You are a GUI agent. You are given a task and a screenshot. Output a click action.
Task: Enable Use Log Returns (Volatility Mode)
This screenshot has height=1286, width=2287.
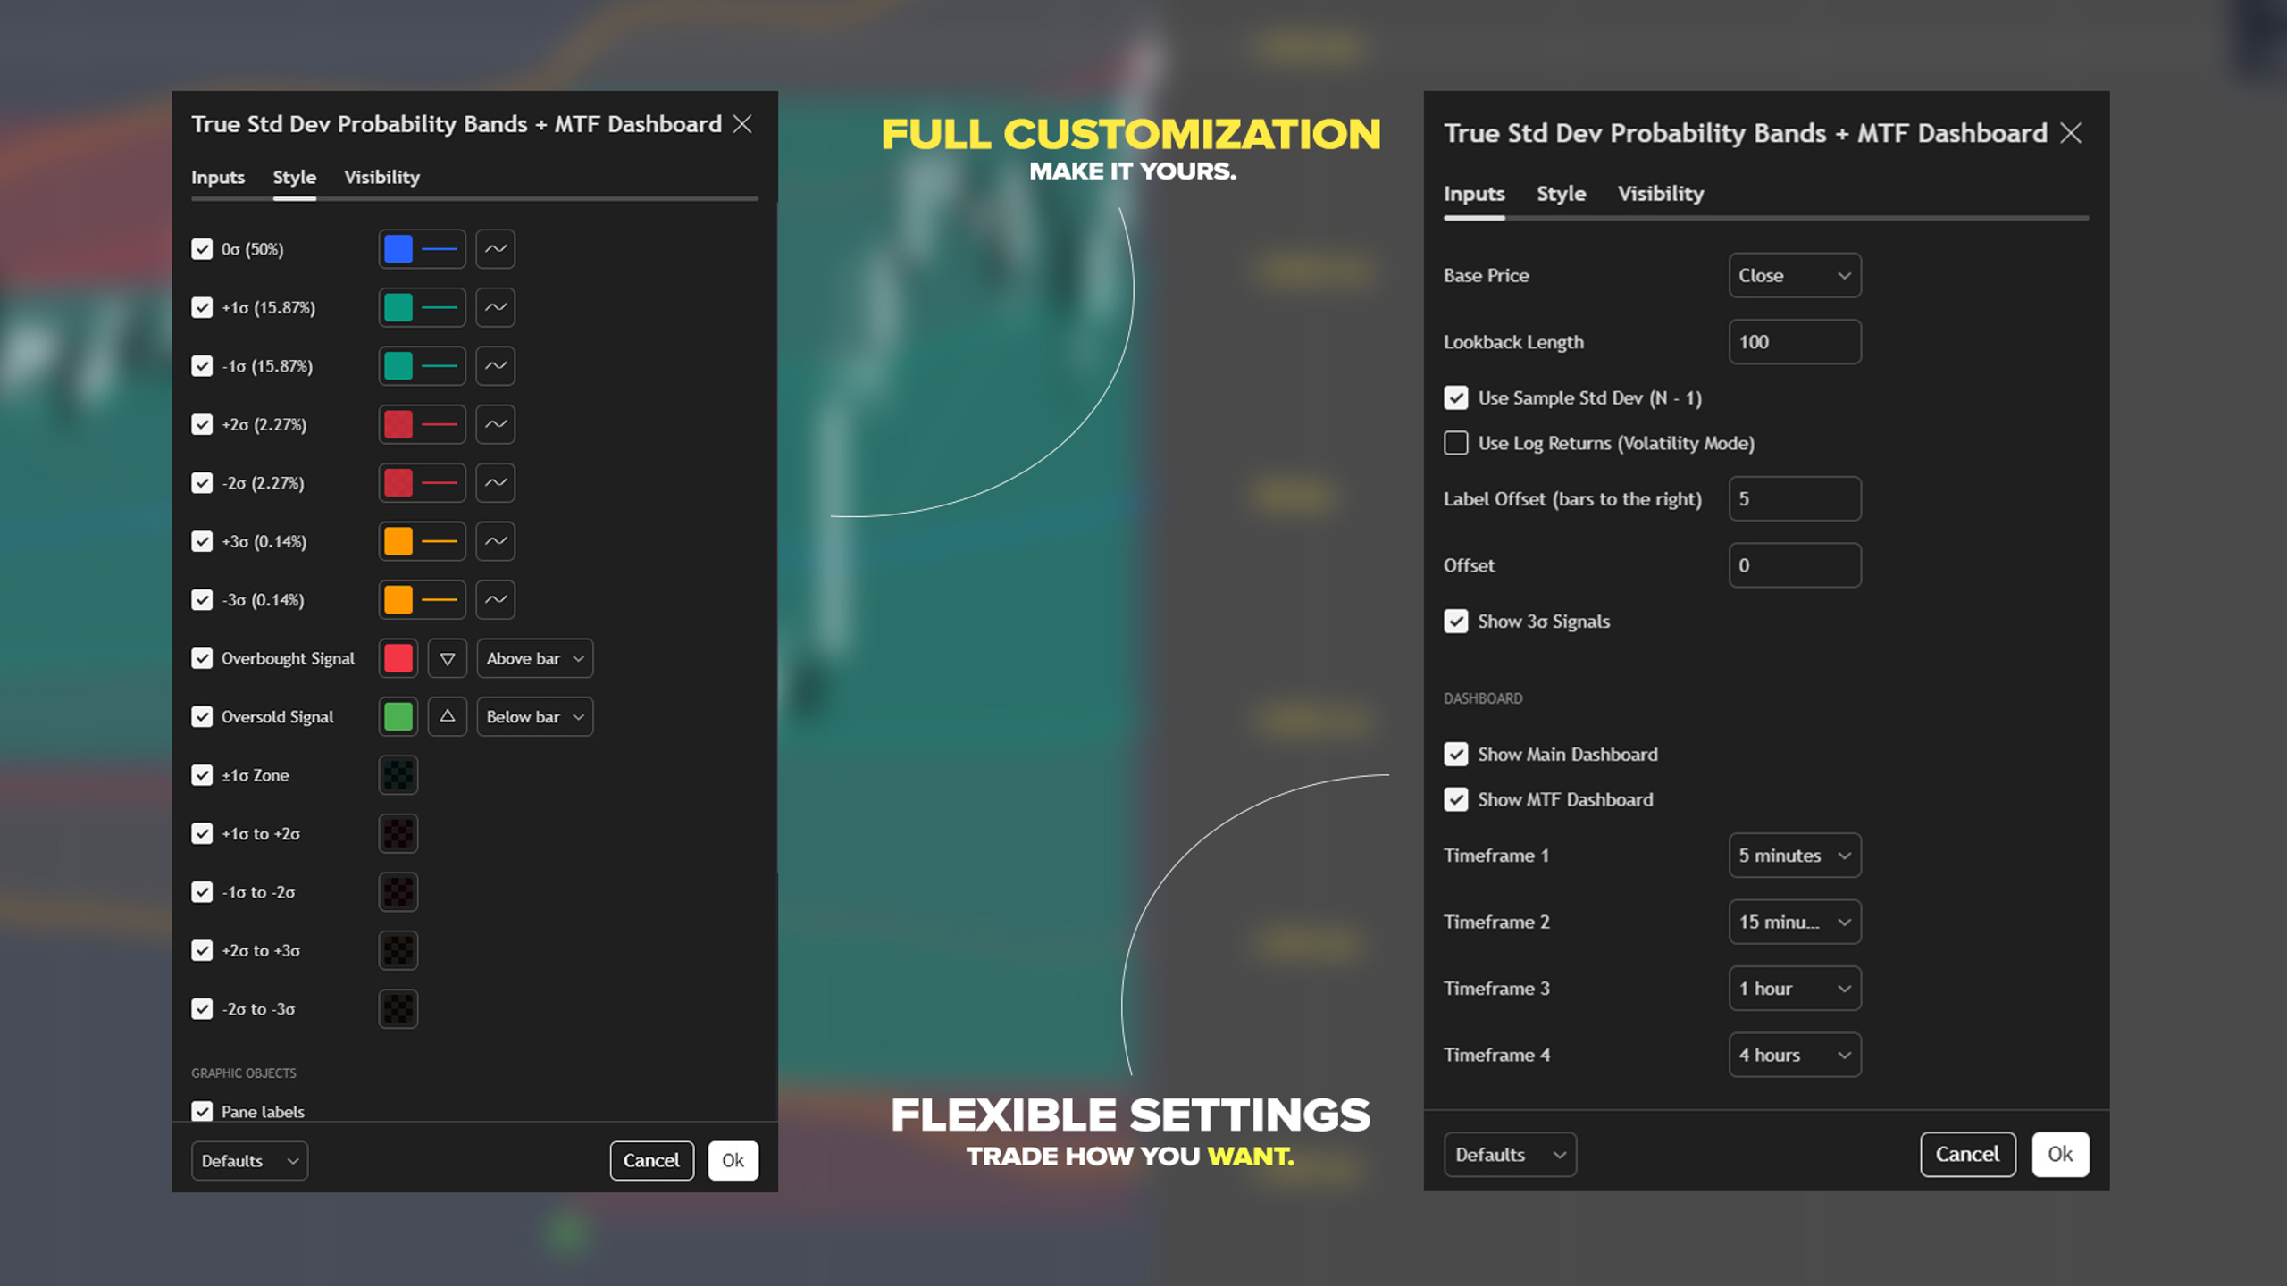(1456, 443)
